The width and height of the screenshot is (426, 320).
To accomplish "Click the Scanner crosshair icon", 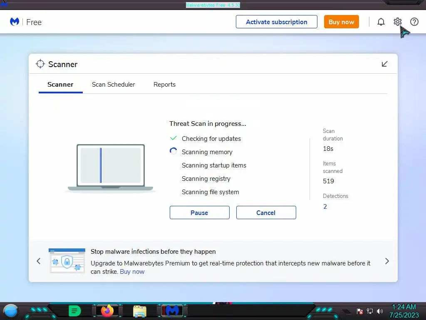I will (40, 64).
